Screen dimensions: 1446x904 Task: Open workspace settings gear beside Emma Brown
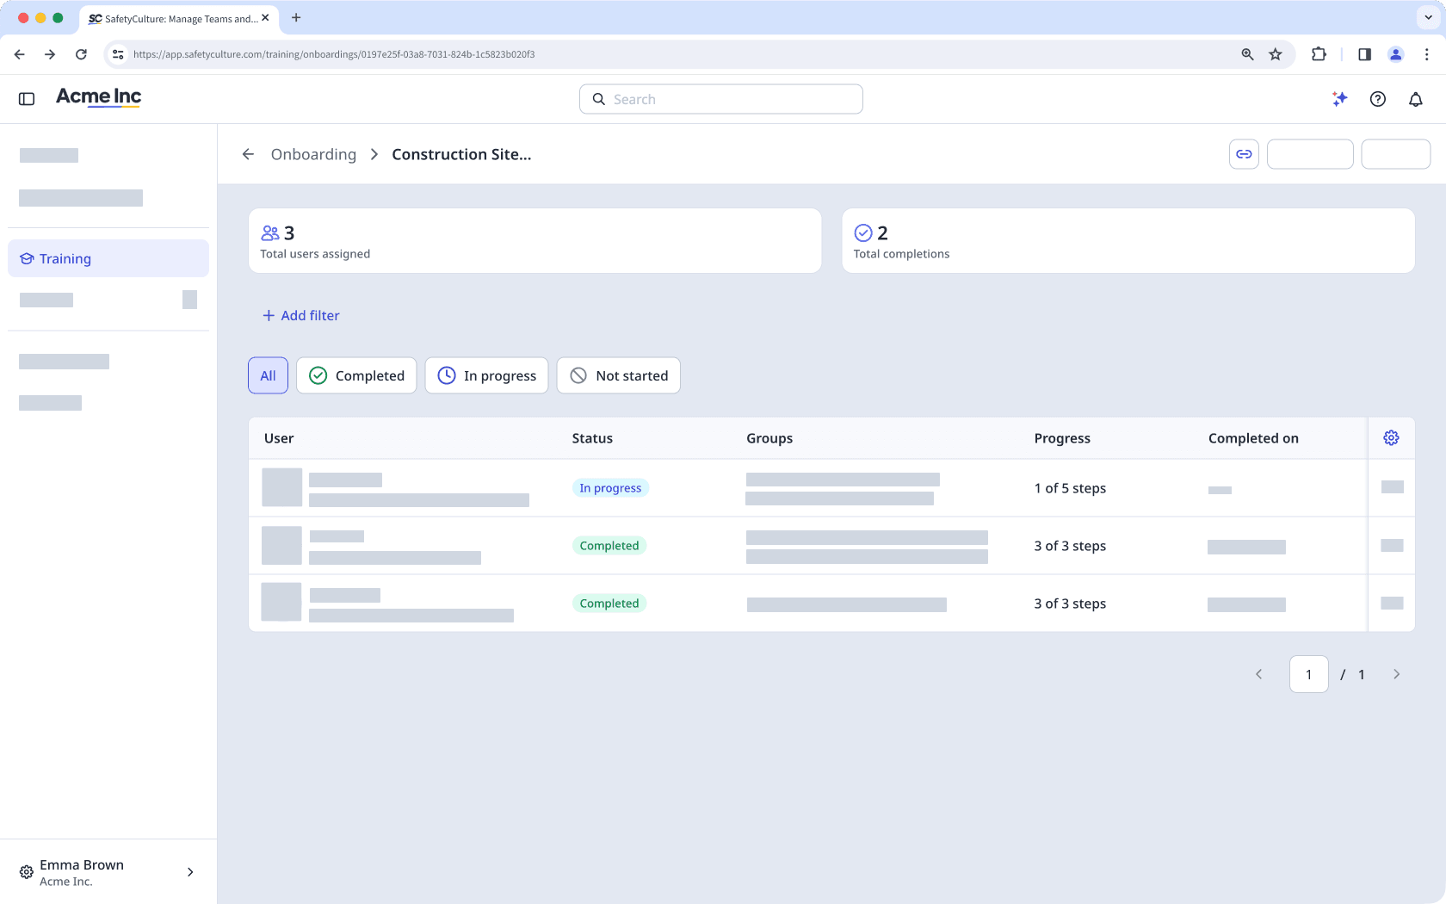(26, 871)
